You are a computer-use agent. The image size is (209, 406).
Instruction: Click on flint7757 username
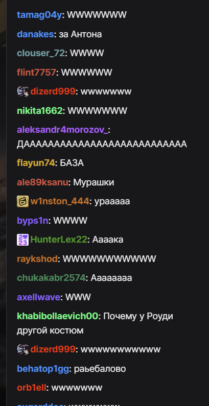36,73
